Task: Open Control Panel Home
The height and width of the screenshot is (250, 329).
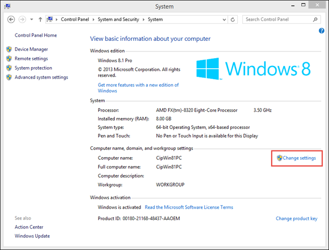Action: pos(36,35)
